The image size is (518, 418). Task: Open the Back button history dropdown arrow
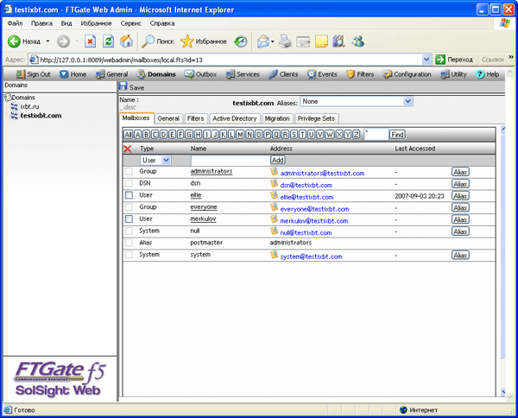click(x=47, y=41)
